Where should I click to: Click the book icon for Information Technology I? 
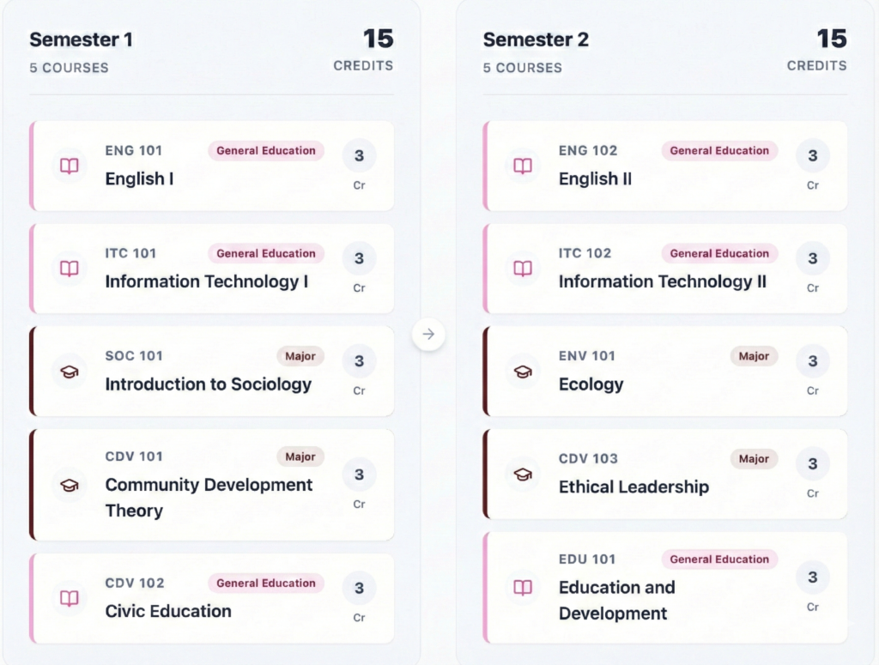(70, 269)
